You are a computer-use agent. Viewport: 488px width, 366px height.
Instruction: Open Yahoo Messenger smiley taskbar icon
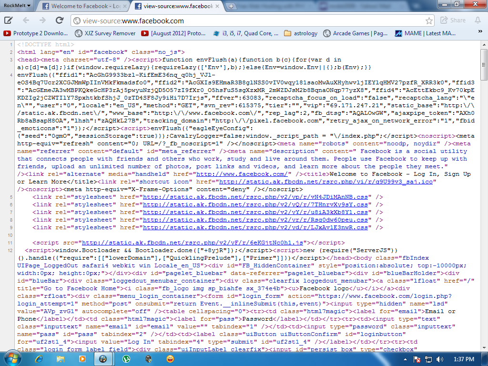(170, 359)
